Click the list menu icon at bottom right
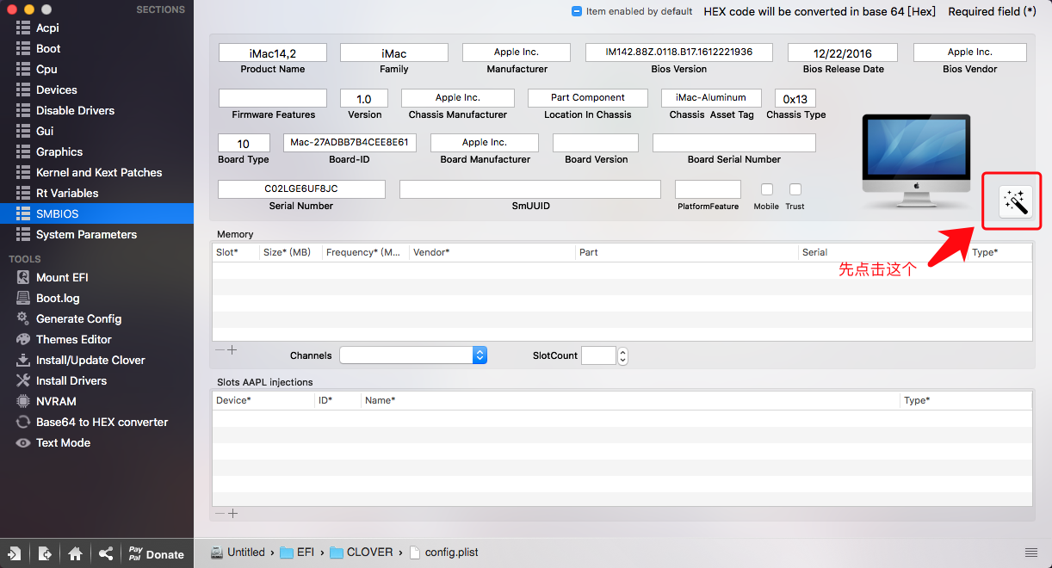The image size is (1052, 568). point(1031,553)
